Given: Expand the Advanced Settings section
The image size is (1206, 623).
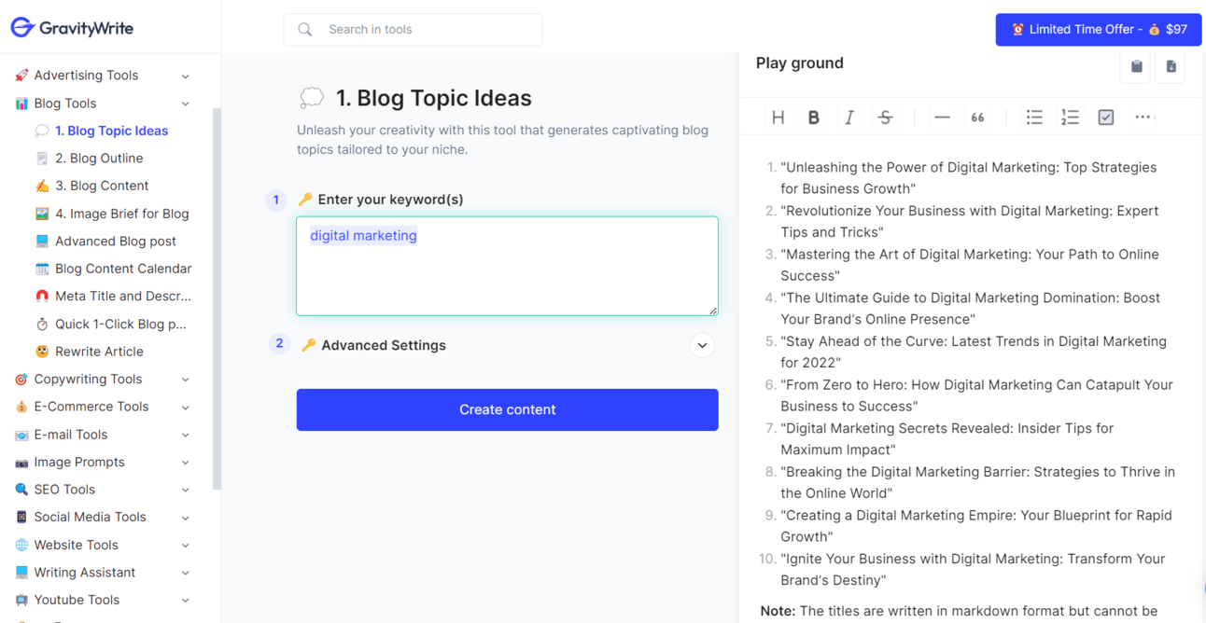Looking at the screenshot, I should pos(702,345).
